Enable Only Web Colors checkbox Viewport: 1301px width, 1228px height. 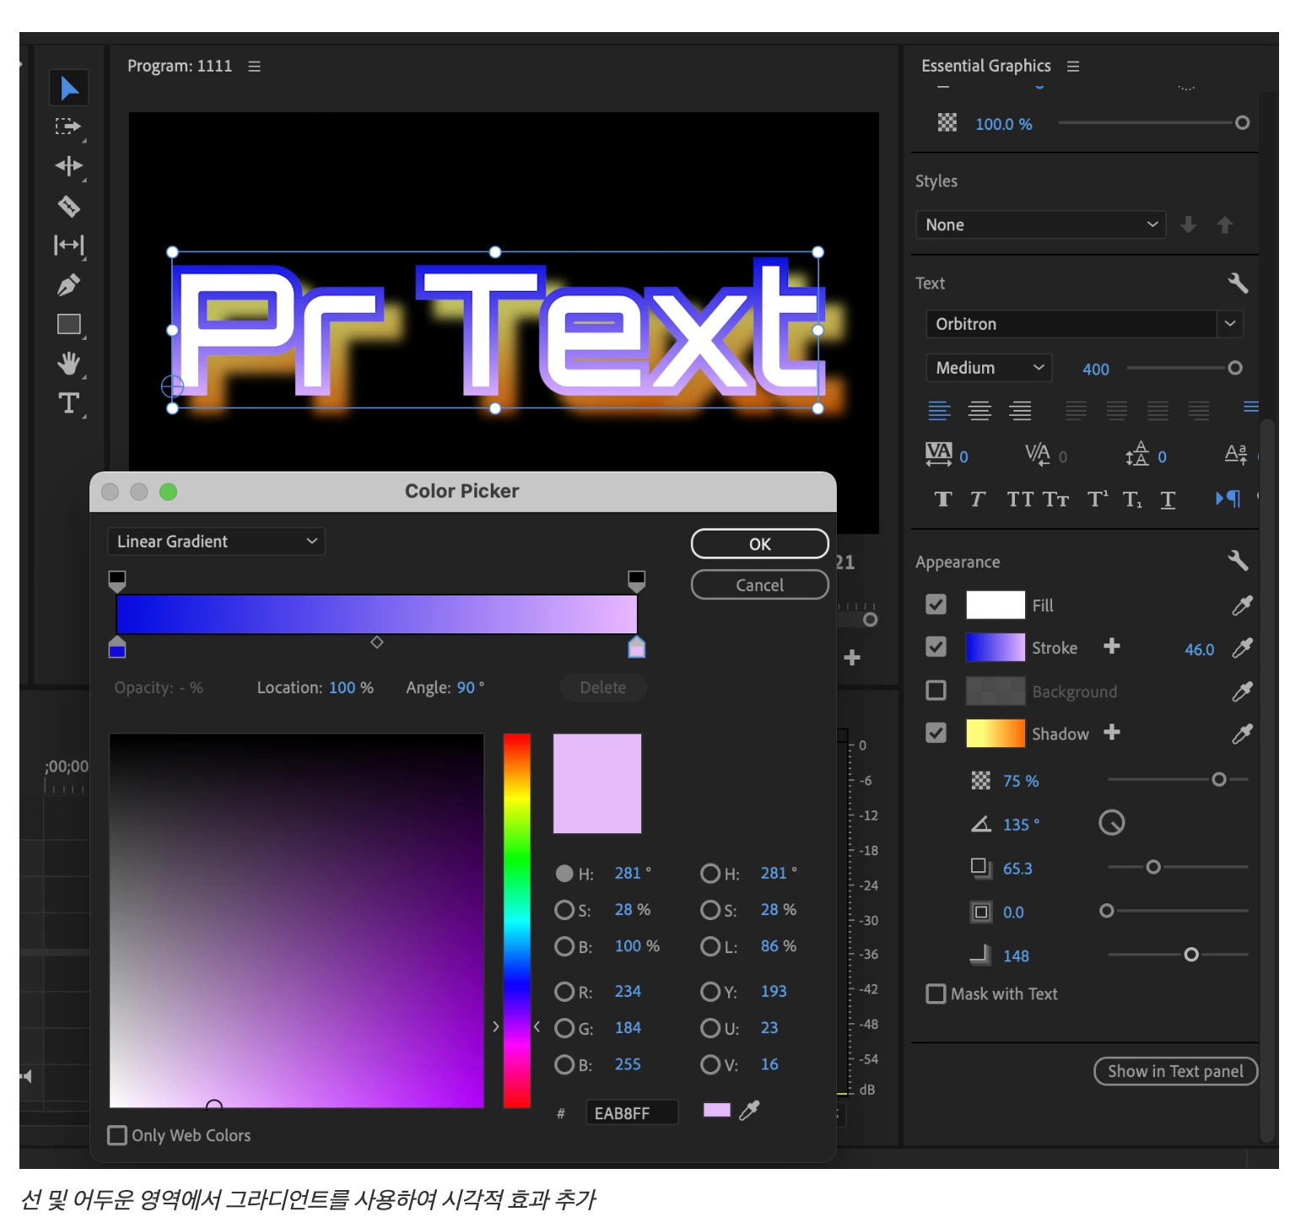pyautogui.click(x=117, y=1135)
